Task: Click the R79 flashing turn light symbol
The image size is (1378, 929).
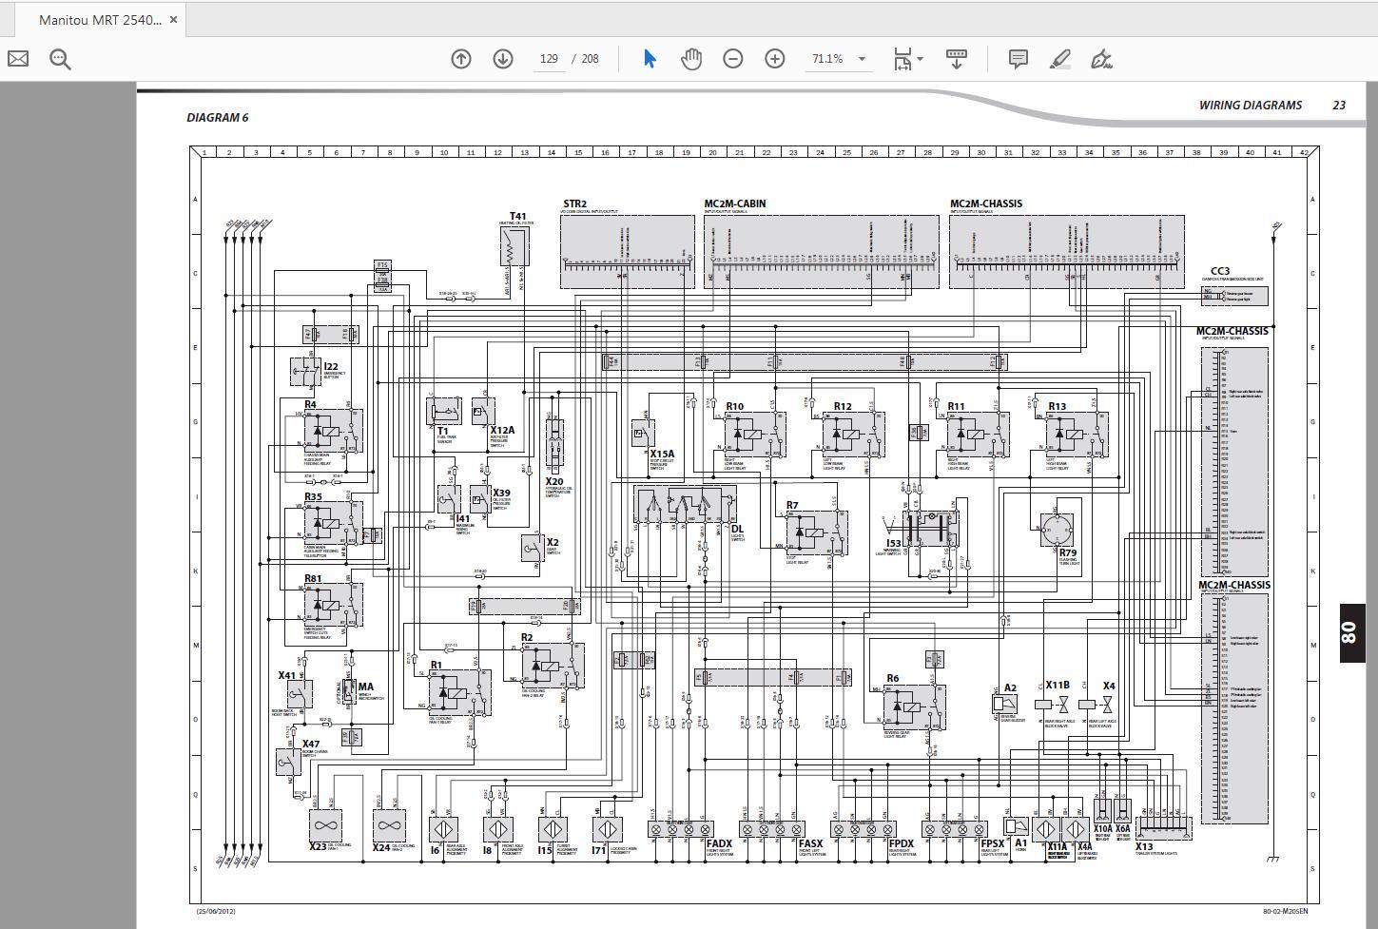Action: point(1057,531)
